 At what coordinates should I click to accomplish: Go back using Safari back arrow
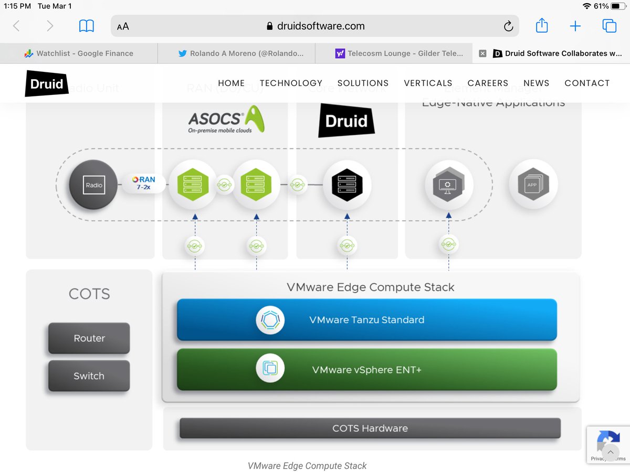tap(16, 26)
